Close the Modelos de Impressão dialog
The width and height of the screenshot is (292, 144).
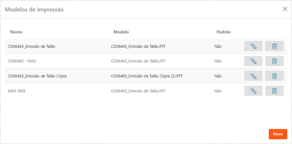[x=285, y=9]
